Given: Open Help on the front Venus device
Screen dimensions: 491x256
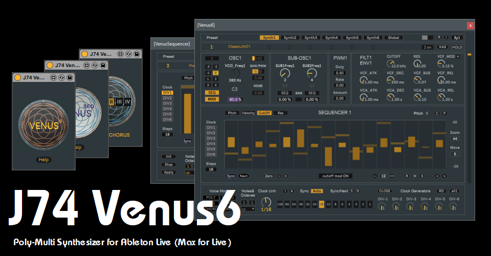Looking at the screenshot, I should tap(43, 160).
